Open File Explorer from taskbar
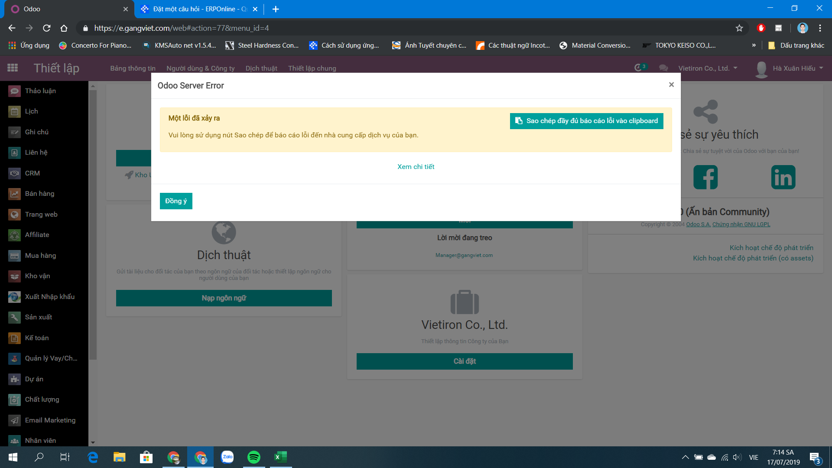 pyautogui.click(x=119, y=457)
